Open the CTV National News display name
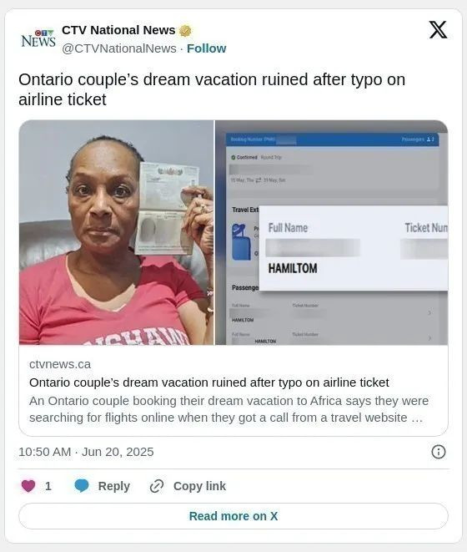The height and width of the screenshot is (552, 467). pyautogui.click(x=118, y=30)
